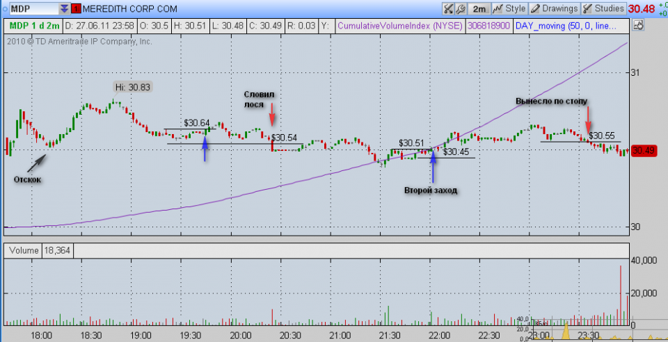Image resolution: width=668 pixels, height=342 pixels.
Task: Click the tall red volume bar at right
Action: (x=619, y=293)
